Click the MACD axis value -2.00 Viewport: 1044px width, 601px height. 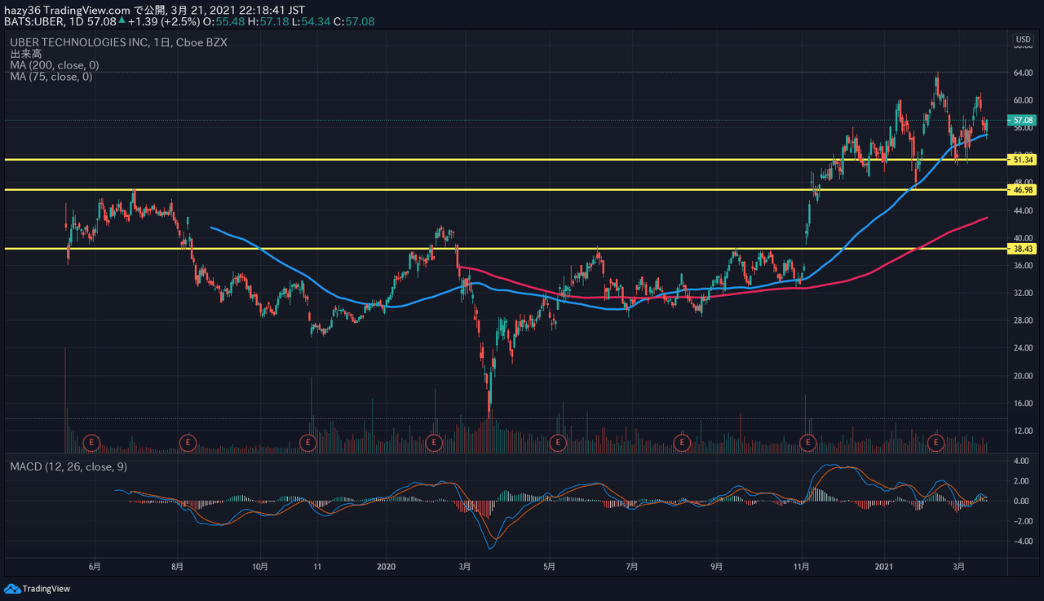pos(1023,521)
